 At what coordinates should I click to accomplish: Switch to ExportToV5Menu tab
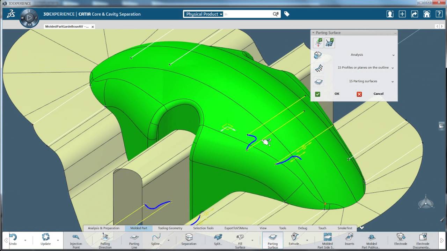(236, 228)
